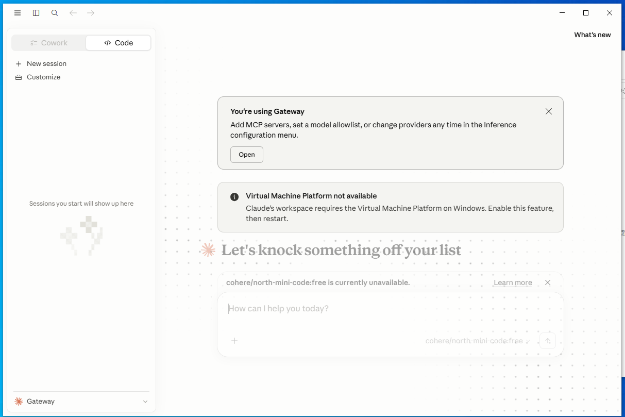Switch to the Cowork tab

click(x=49, y=43)
